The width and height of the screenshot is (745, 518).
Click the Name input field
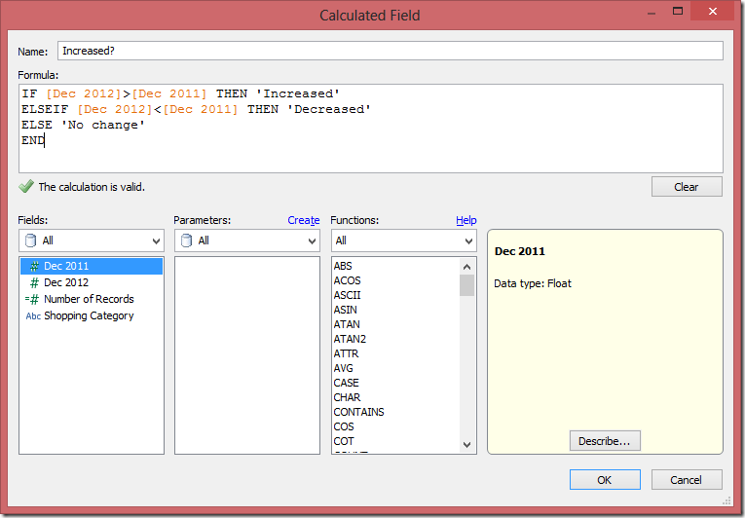coord(390,51)
